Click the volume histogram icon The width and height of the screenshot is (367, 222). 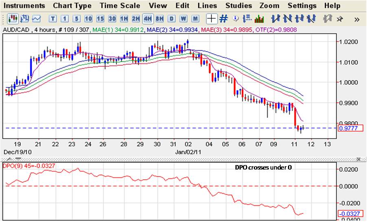[x=259, y=19]
